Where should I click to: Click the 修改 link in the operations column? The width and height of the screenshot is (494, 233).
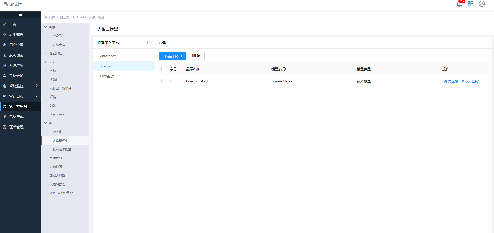pyautogui.click(x=465, y=81)
